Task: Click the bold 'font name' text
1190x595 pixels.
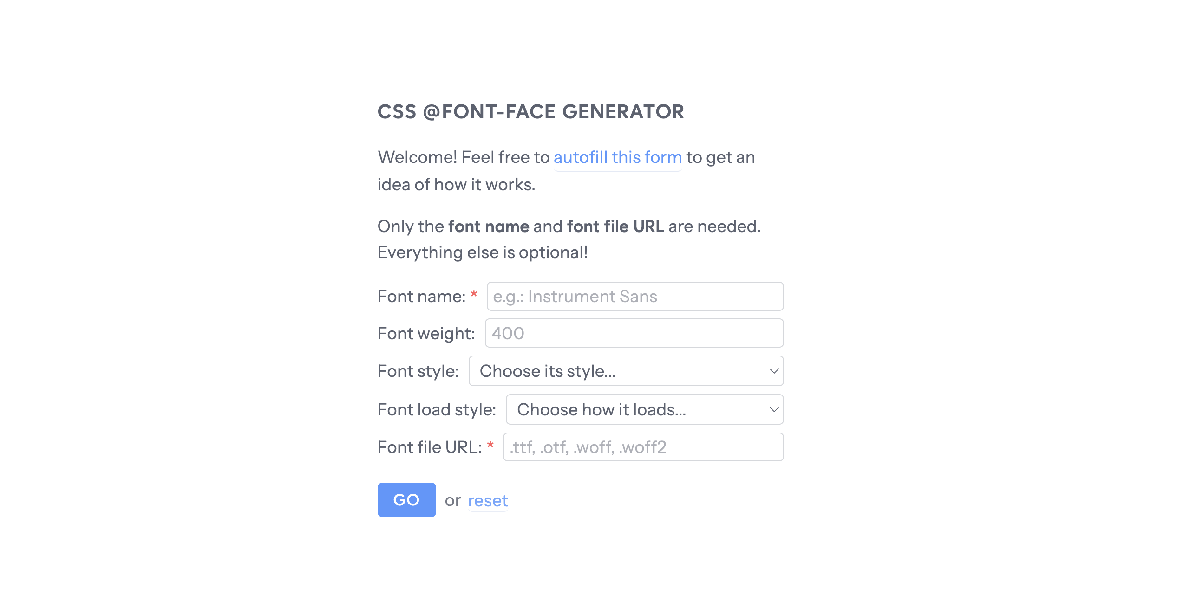Action: pos(489,226)
